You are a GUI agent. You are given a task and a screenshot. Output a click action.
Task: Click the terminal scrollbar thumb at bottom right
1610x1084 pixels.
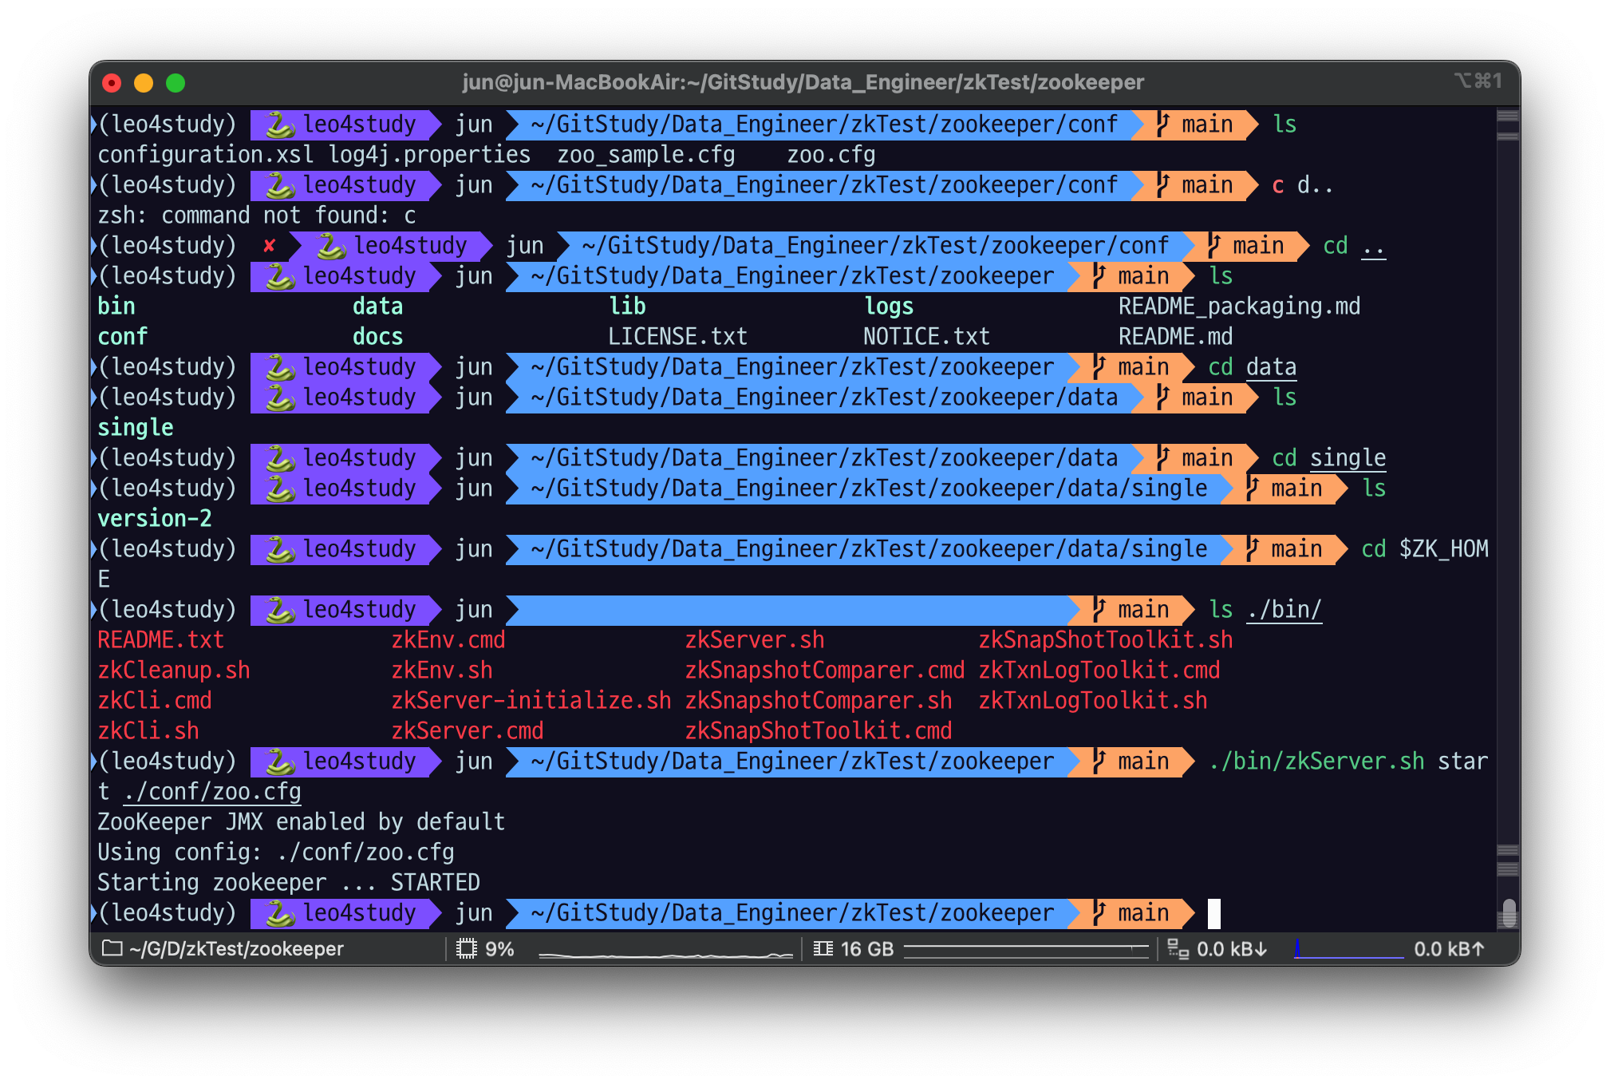(1508, 913)
